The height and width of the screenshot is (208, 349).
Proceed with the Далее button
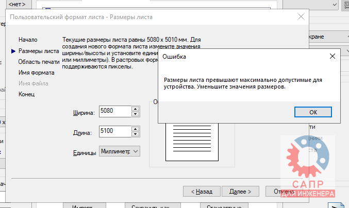point(240,192)
